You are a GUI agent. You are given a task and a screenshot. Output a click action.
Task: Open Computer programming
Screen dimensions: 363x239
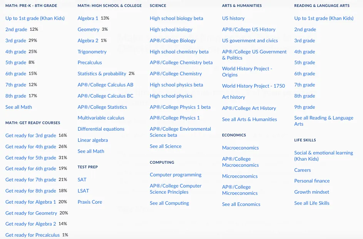(176, 174)
